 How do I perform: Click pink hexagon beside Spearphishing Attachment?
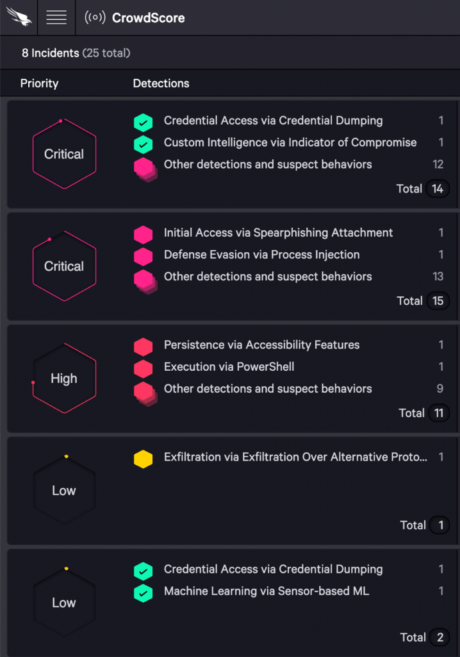(x=143, y=233)
